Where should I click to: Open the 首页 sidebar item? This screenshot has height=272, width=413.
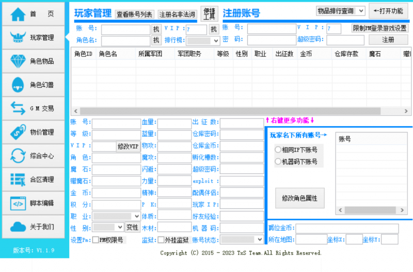pos(33,14)
